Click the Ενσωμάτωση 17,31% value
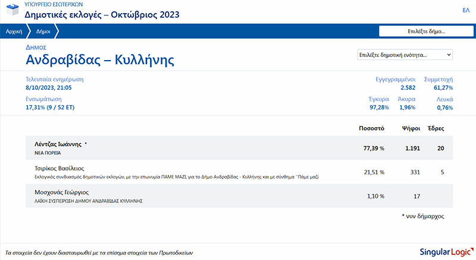 click(x=50, y=108)
